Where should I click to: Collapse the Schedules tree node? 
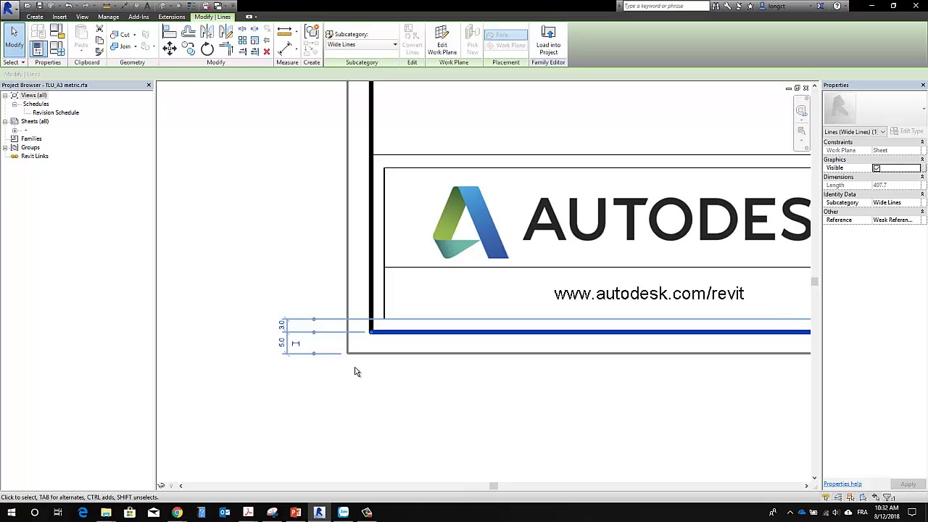click(x=14, y=104)
